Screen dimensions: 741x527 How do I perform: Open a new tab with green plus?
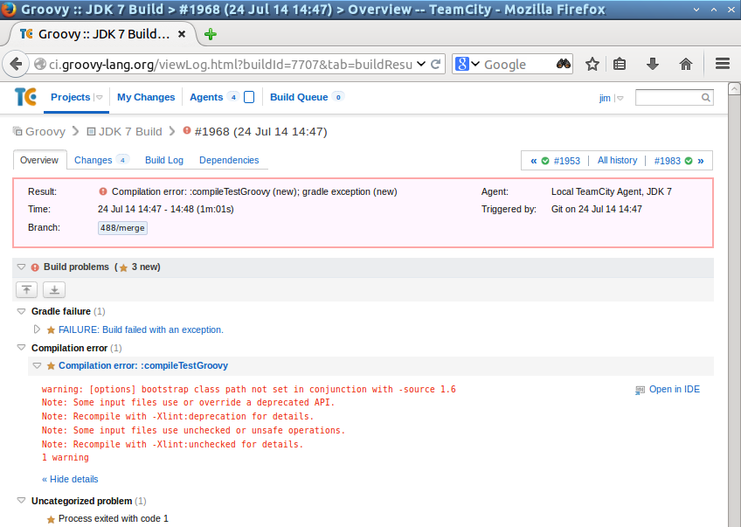coord(211,34)
